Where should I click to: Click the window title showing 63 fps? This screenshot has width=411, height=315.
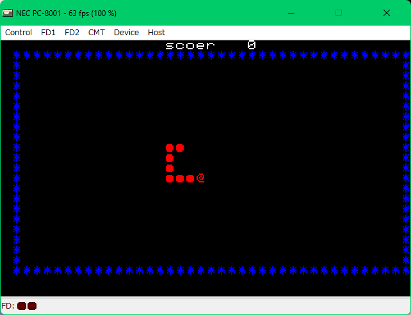(70, 13)
